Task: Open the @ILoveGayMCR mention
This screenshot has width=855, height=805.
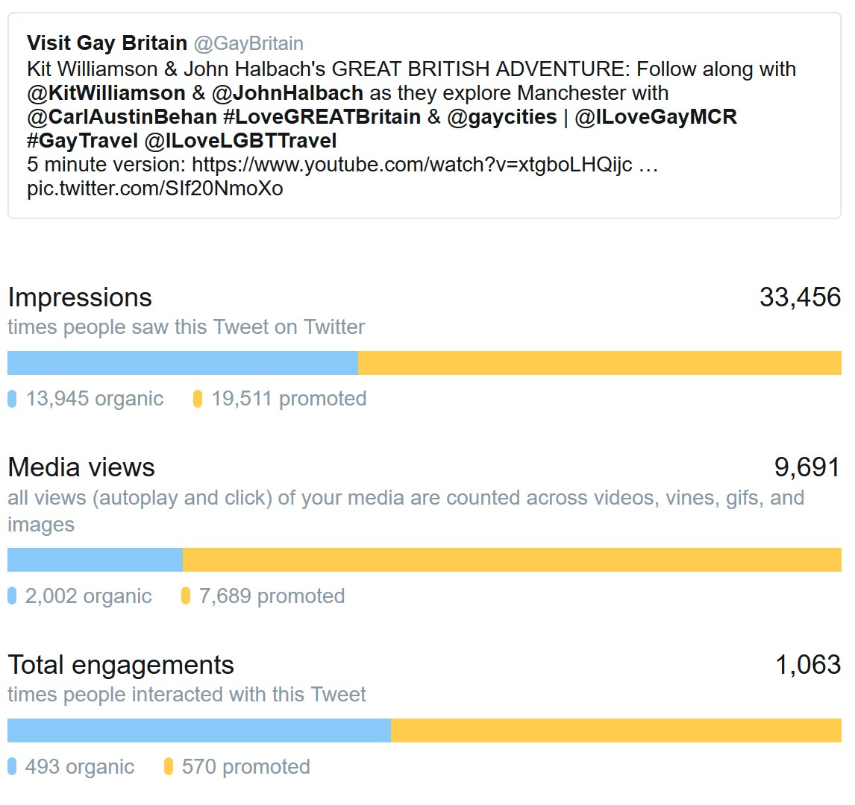Action: tap(656, 117)
